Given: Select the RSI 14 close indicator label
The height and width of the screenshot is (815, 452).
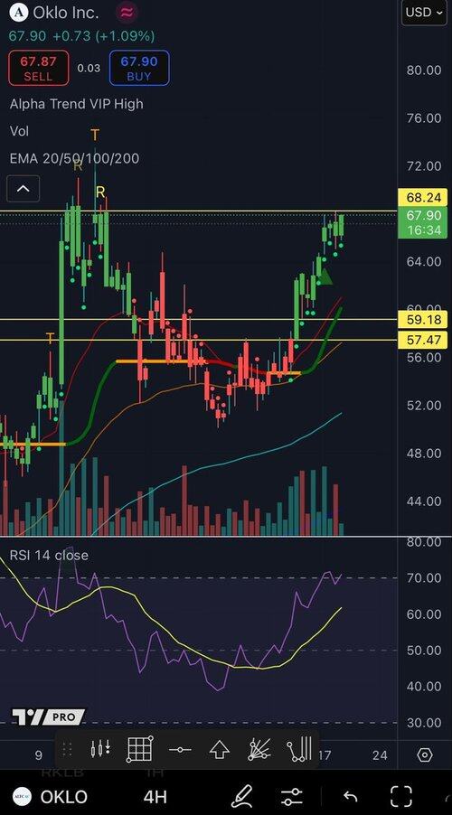Looking at the screenshot, I should pos(49,555).
